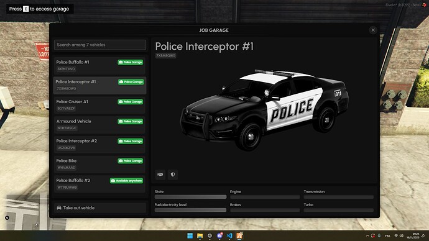Viewport: 429px width, 241px height.
Task: Click the Take out vehicle button
Action: point(100,208)
